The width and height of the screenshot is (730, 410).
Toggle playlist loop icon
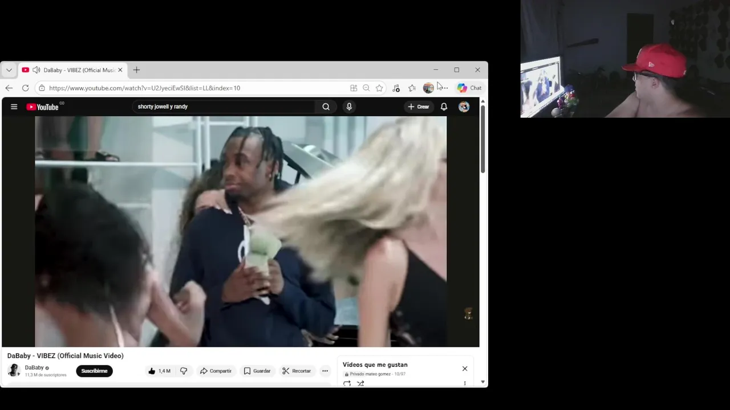(x=347, y=384)
